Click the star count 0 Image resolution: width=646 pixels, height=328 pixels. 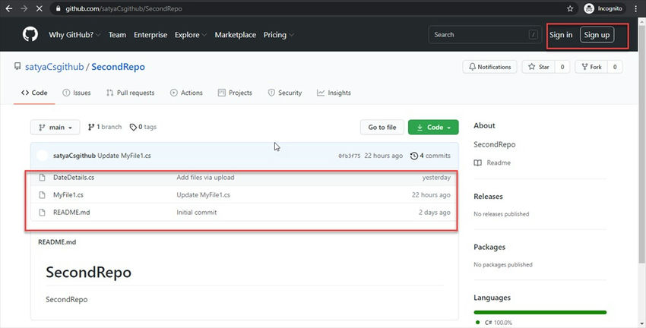tap(562, 67)
